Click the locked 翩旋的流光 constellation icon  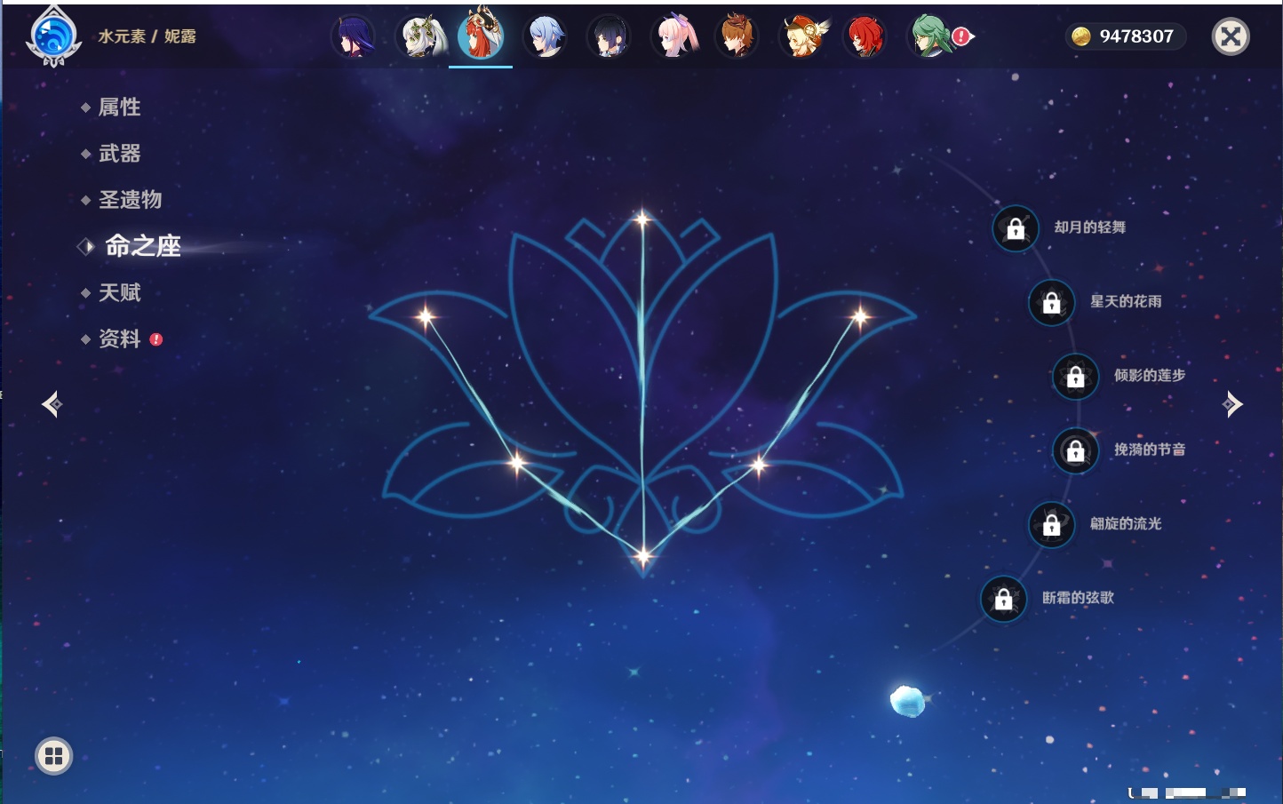click(1051, 525)
